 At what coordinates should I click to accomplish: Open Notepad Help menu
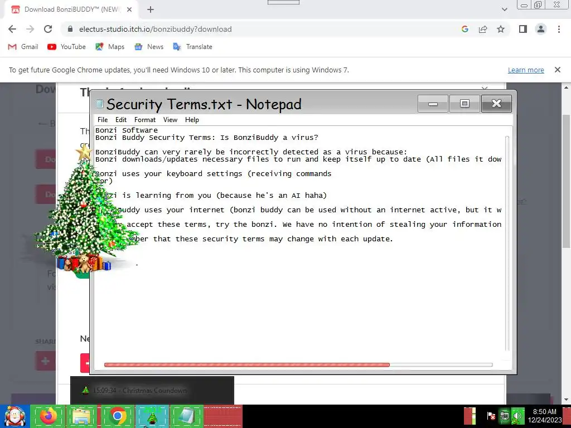(x=192, y=120)
